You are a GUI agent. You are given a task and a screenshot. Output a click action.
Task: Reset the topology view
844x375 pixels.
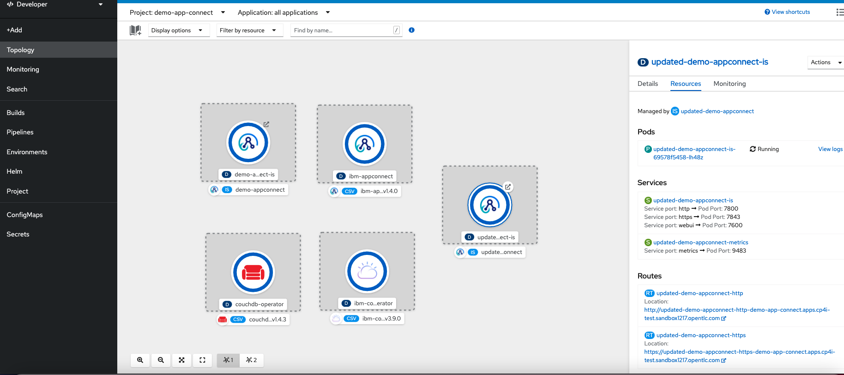coord(202,360)
